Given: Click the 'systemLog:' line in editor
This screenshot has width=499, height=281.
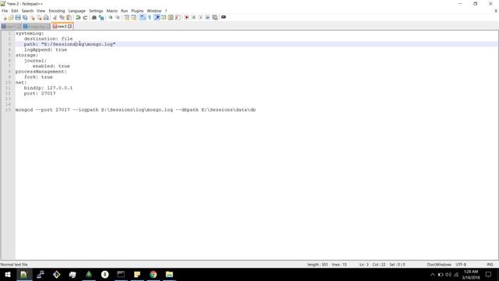Looking at the screenshot, I should [30, 33].
